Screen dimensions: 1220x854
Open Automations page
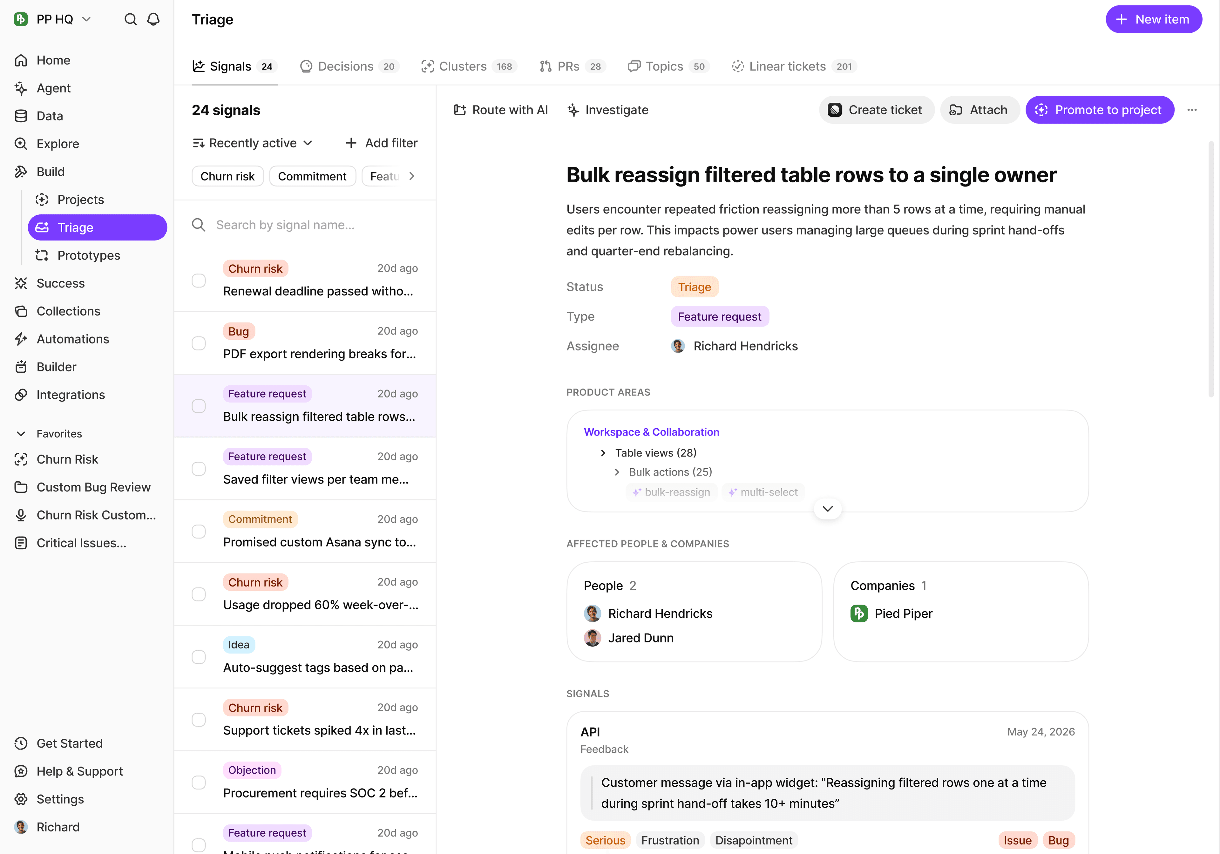[x=72, y=339]
